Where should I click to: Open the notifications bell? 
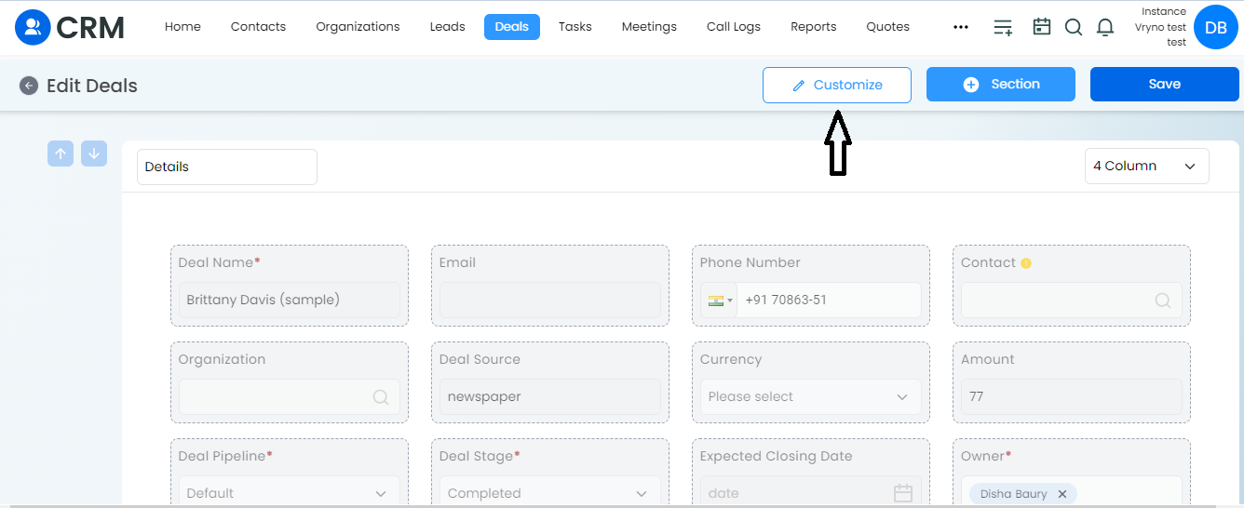point(1105,27)
